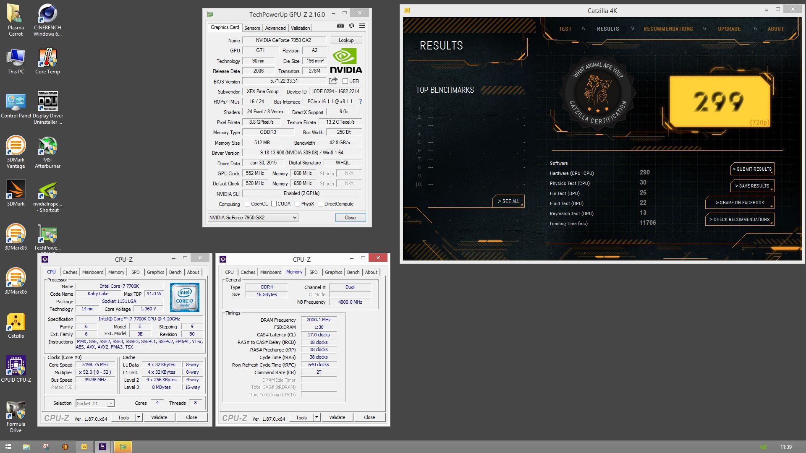Click CHECK RECOMMENDATIONS button
Screen dimensions: 806x453
click(740, 219)
